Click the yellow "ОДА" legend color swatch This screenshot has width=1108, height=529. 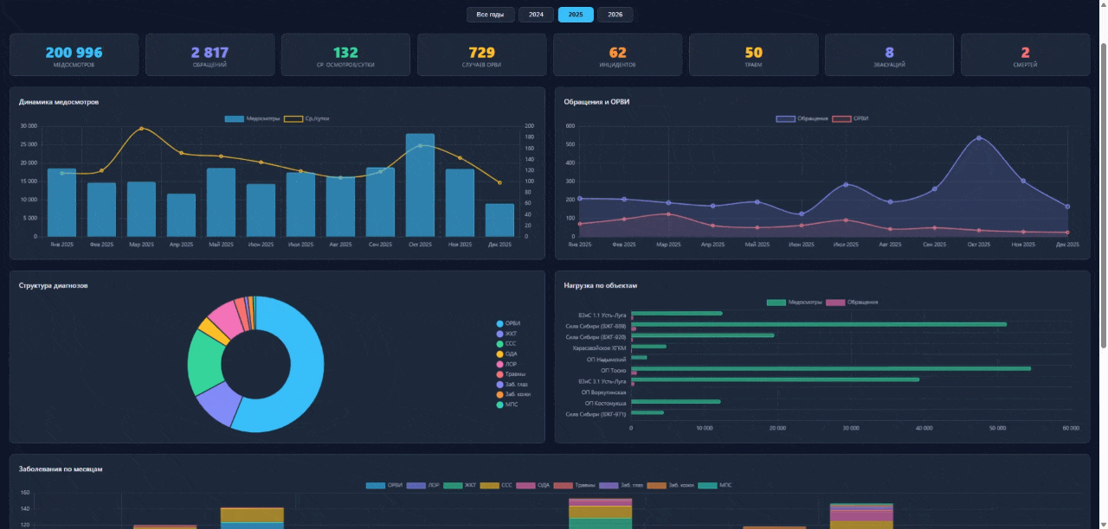pos(499,354)
